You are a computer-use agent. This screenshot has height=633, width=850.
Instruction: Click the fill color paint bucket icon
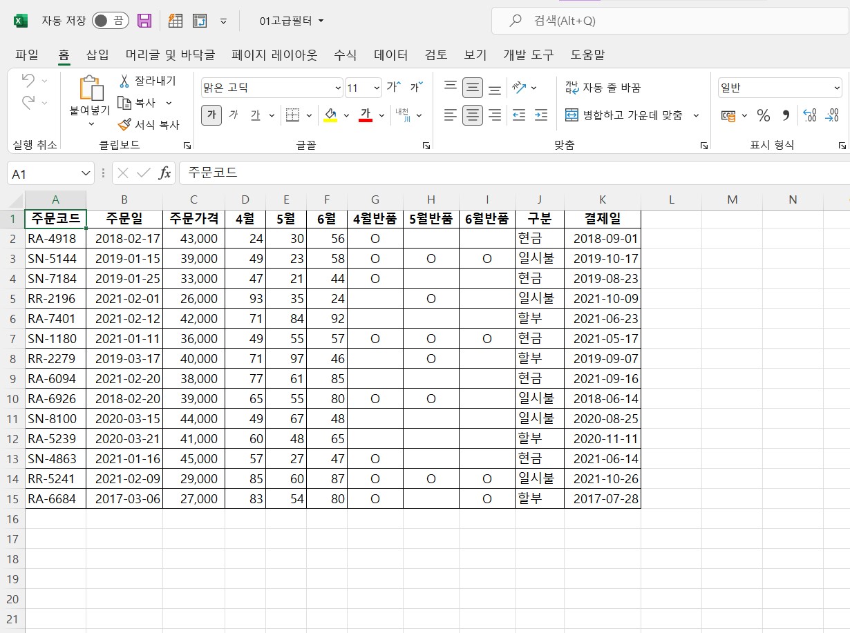(x=330, y=115)
